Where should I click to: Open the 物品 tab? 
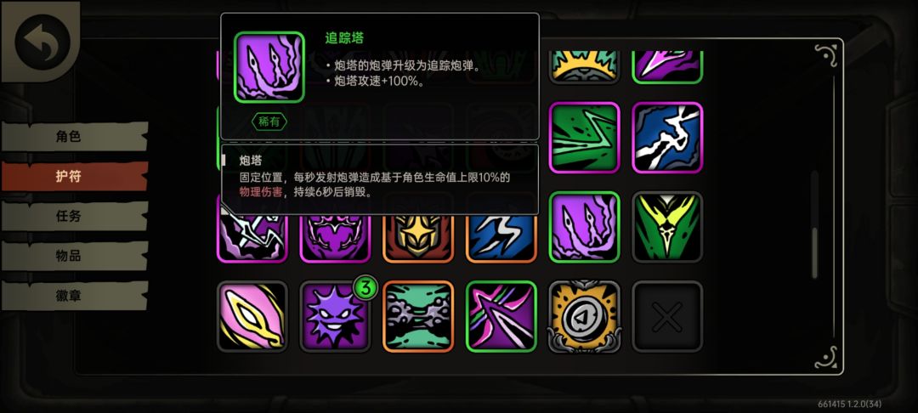point(74,257)
